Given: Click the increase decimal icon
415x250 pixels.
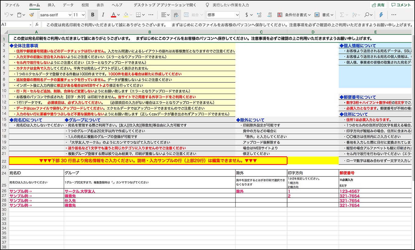Looking at the screenshot, I should (269, 15).
